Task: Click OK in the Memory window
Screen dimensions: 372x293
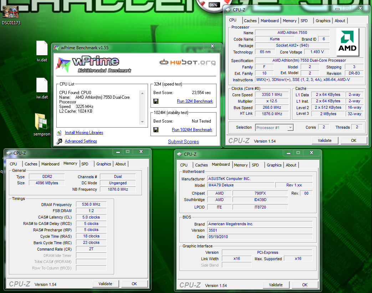Action: tap(134, 284)
